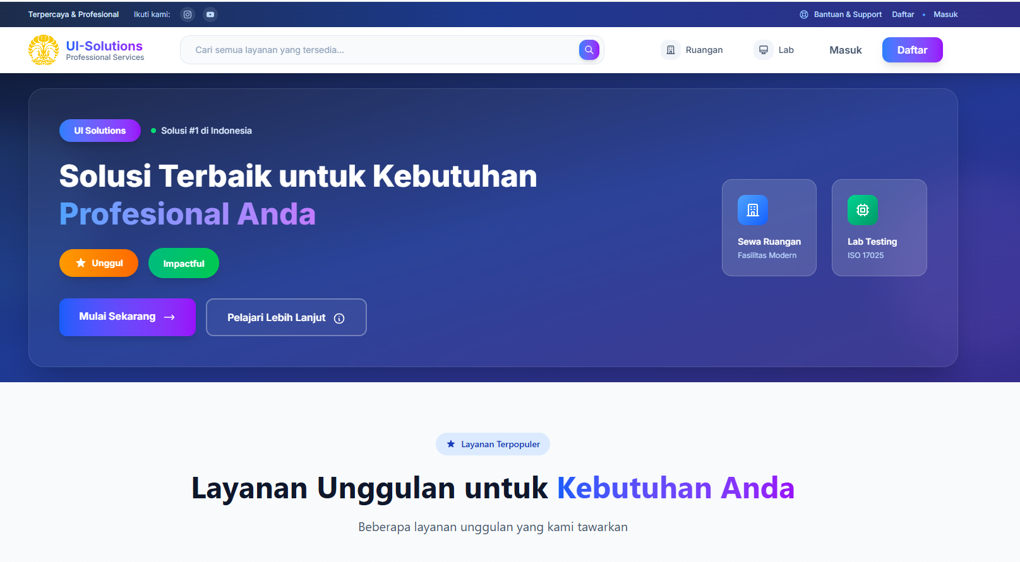The width and height of the screenshot is (1020, 562).
Task: Open the YouTube icon in top bar
Action: [210, 15]
